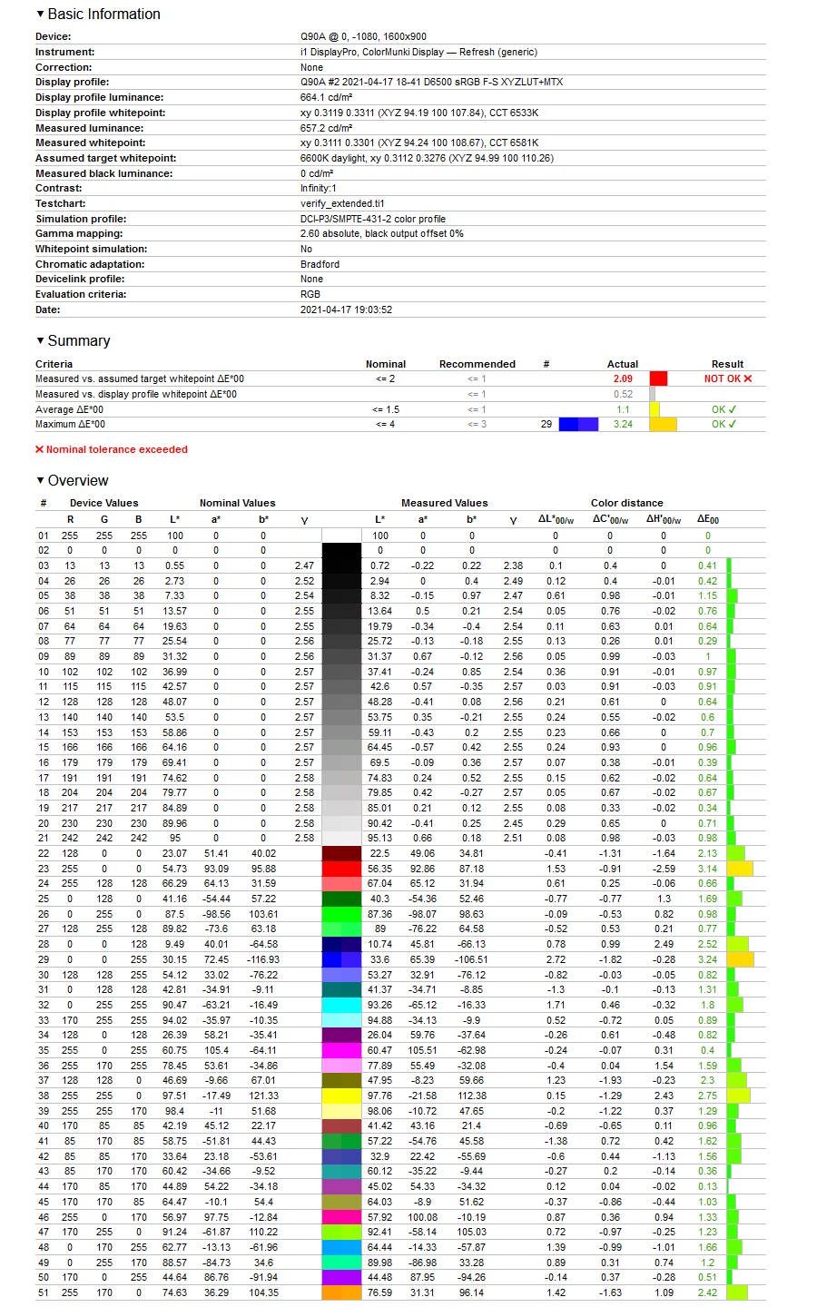Click the orange swatch in row 51
Image resolution: width=817 pixels, height=1307 pixels.
coord(341,1292)
